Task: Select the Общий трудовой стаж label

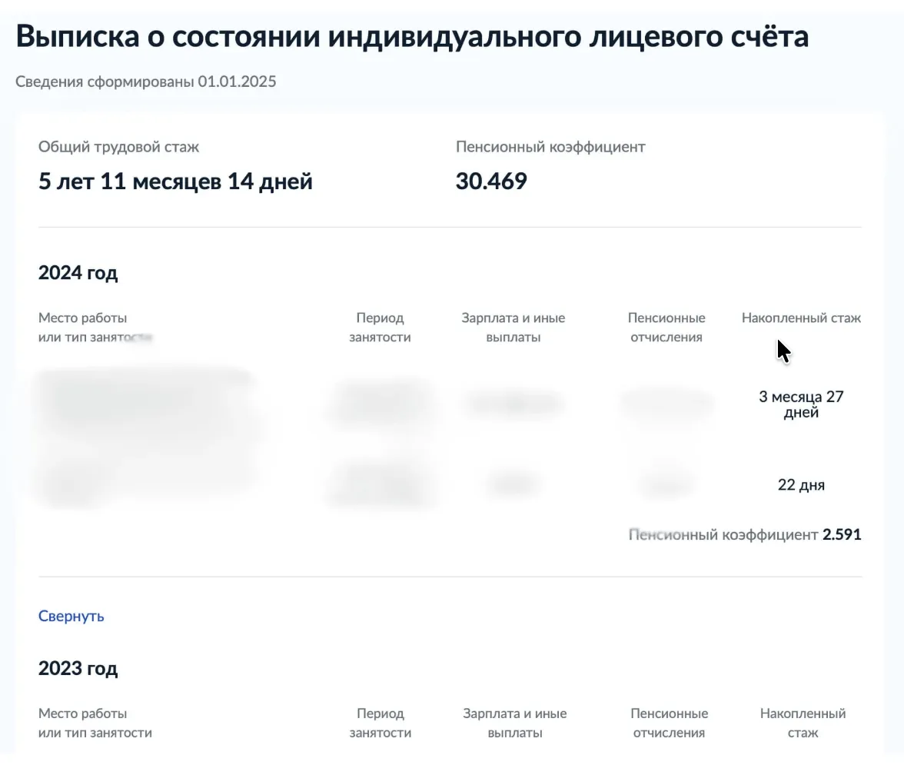Action: [x=119, y=147]
